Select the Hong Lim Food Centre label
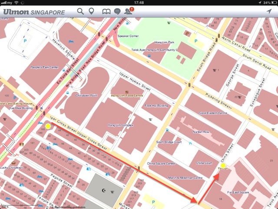This screenshot has width=278, height=209. [127, 96]
